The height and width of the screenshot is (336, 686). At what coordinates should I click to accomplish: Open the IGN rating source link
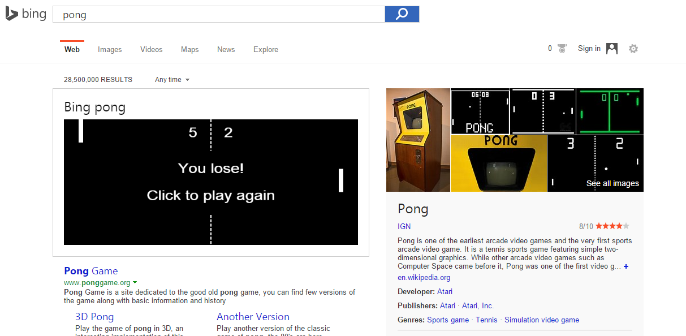click(x=404, y=226)
